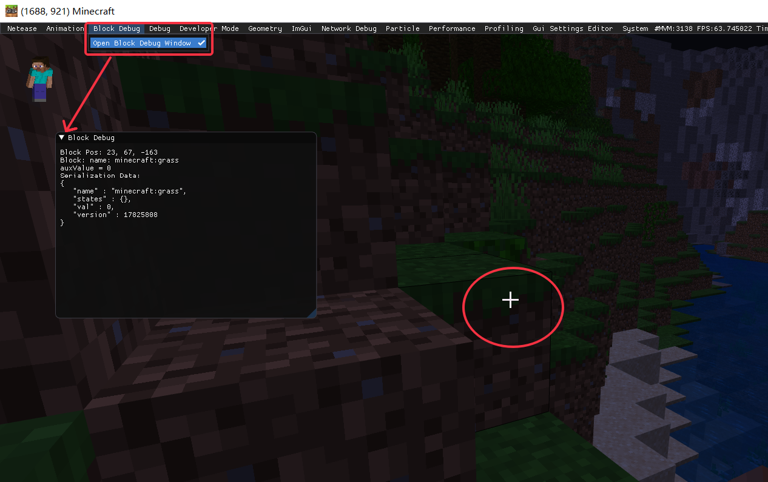Open the Particle menu
This screenshot has width=768, height=482.
(403, 28)
